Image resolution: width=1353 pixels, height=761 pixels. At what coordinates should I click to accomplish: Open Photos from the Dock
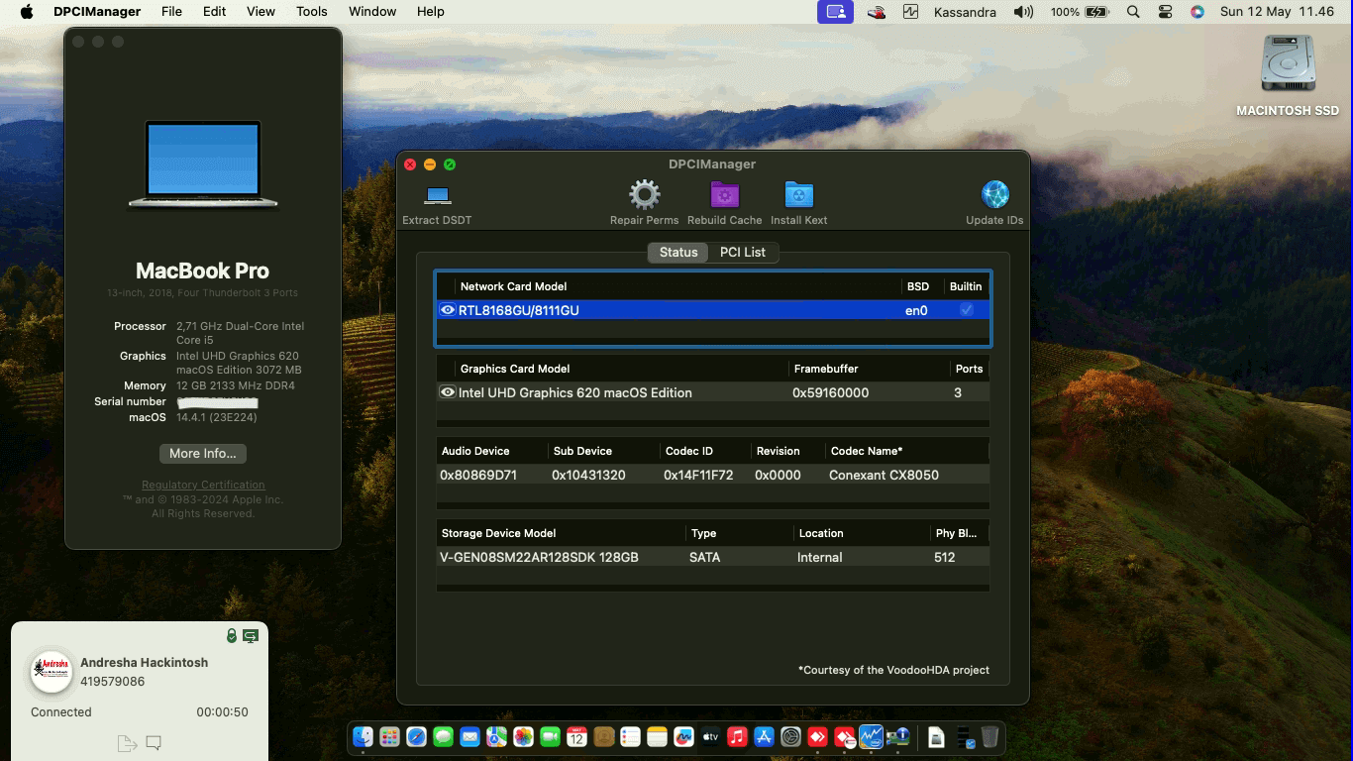click(523, 737)
